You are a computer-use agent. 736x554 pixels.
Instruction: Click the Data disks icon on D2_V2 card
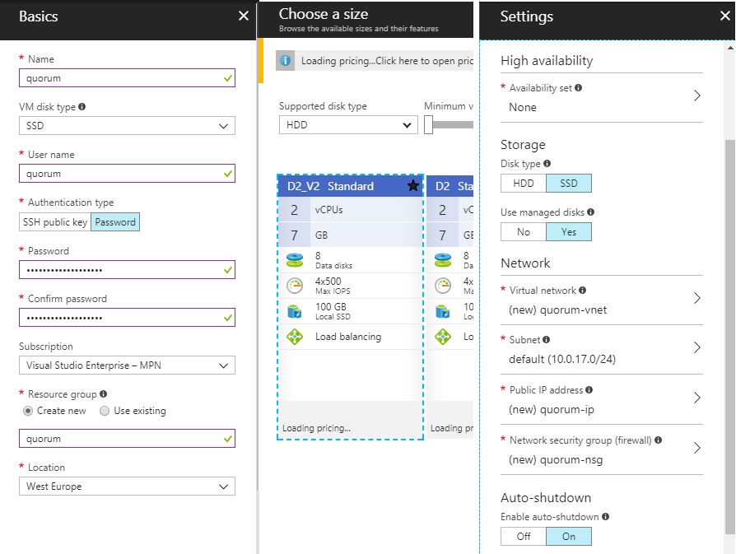click(x=295, y=259)
